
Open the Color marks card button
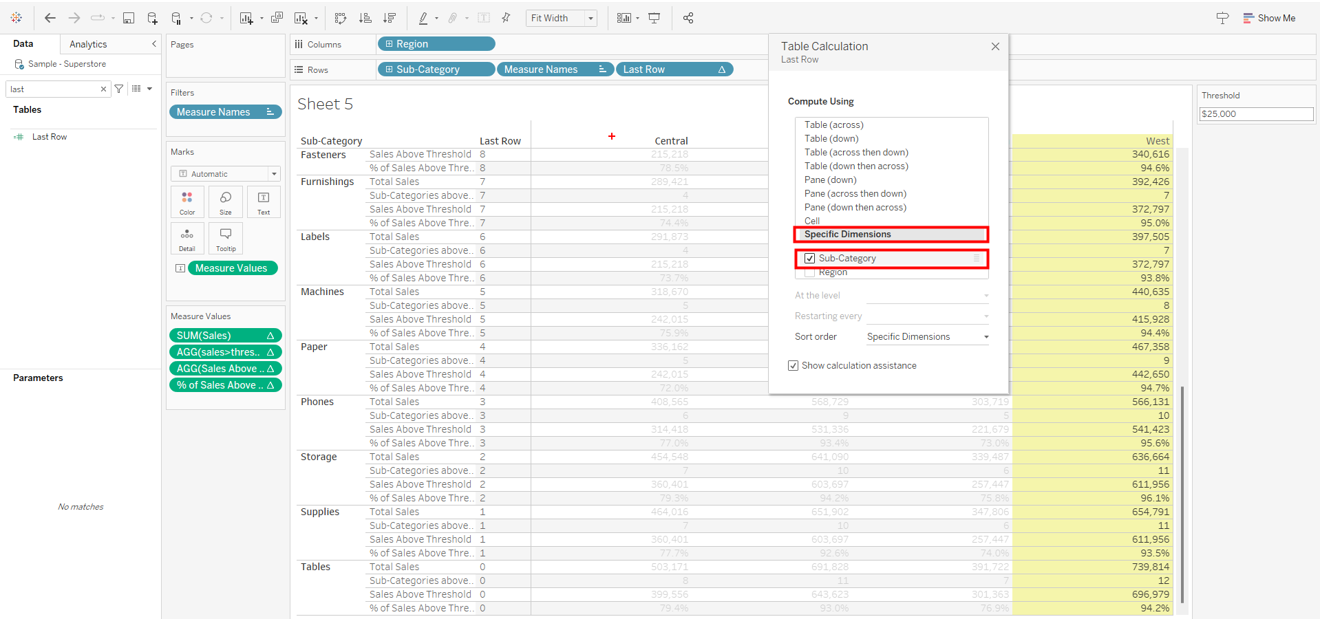click(x=187, y=202)
